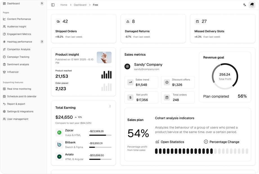Select Dashboard in the breadcrumb trail
This screenshot has width=259, height=174.
point(80,5)
